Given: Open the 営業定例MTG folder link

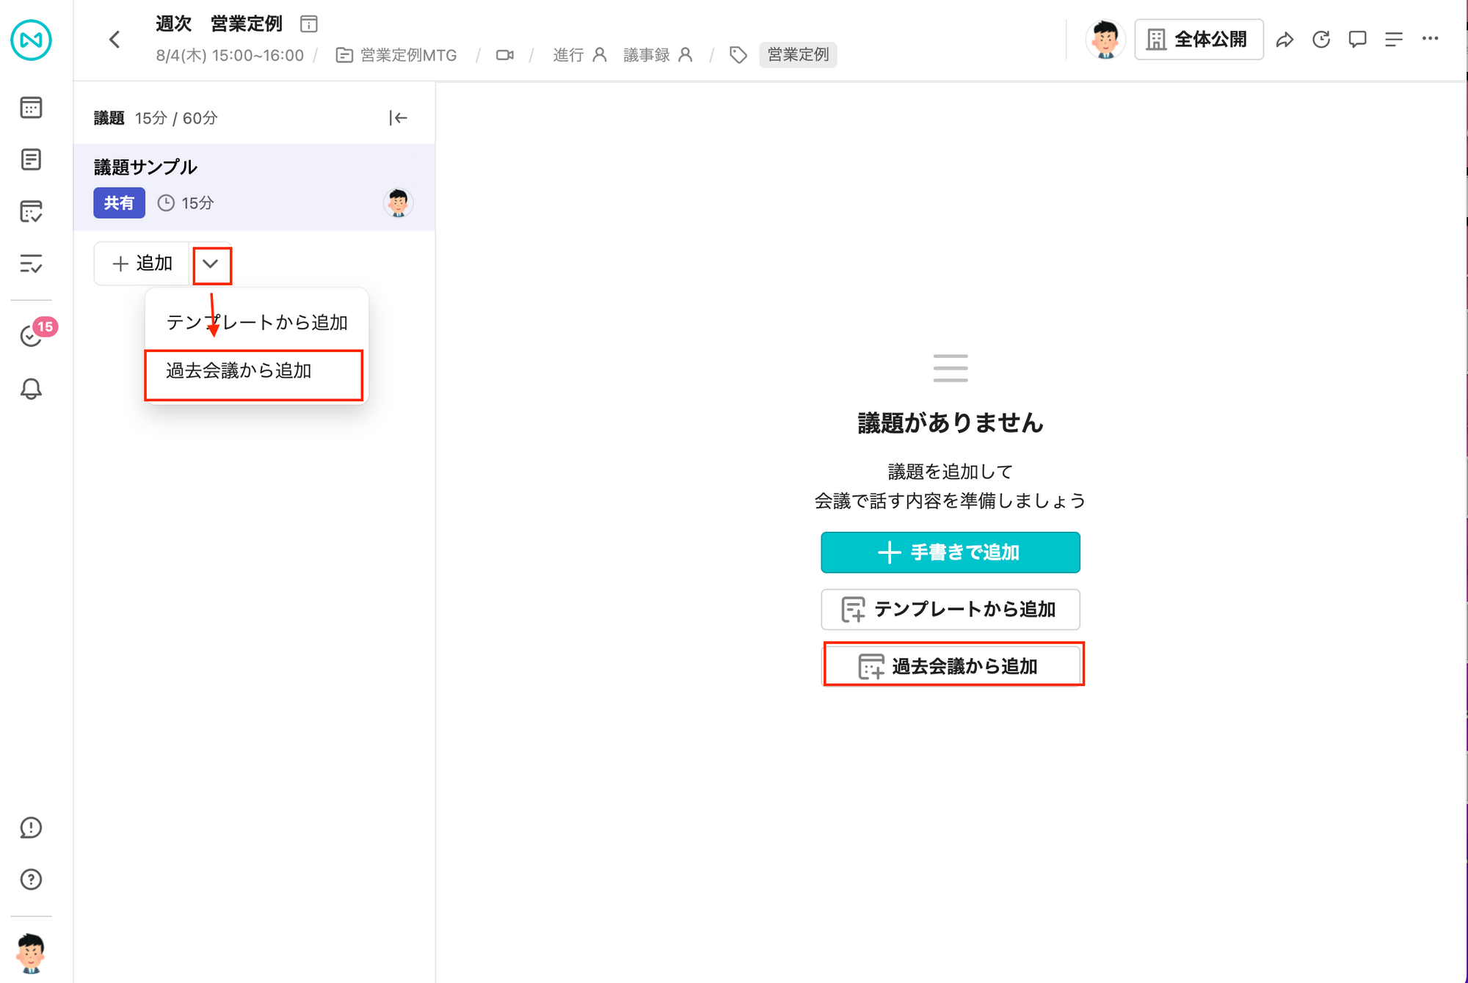Looking at the screenshot, I should (x=396, y=55).
